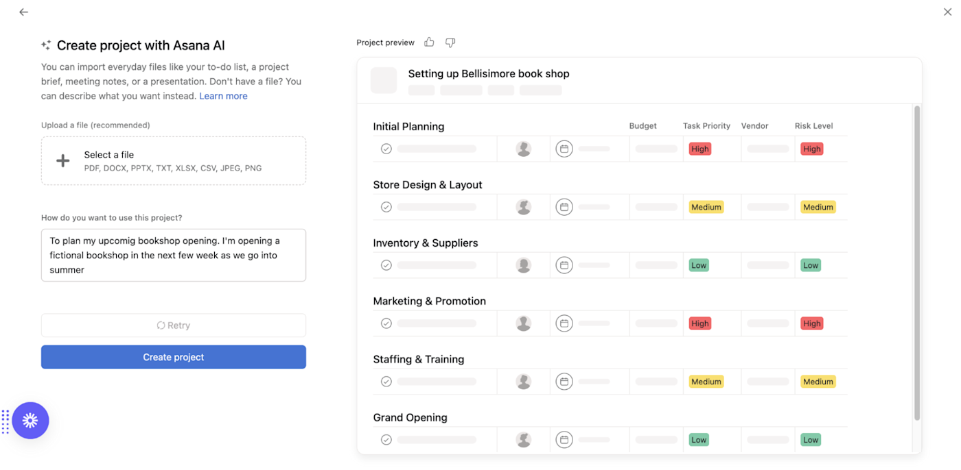
Task: Click the project preview vertical scrollbar
Action: click(x=917, y=262)
